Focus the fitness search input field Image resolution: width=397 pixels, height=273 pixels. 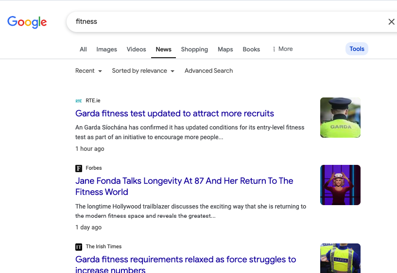click(x=228, y=22)
